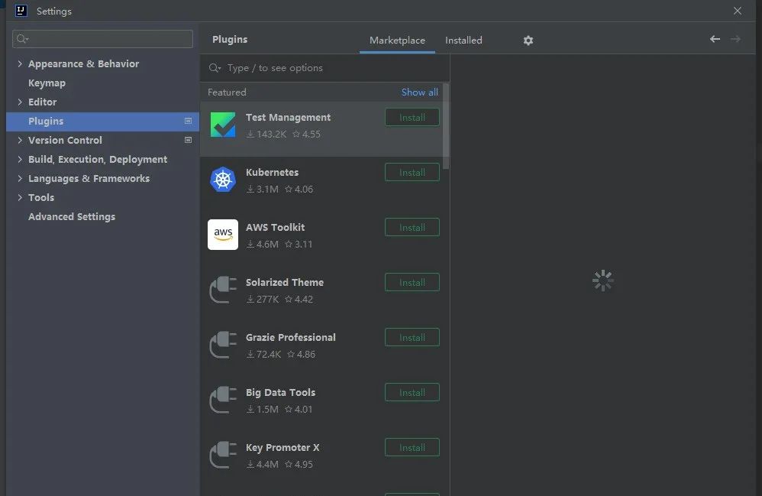This screenshot has height=496, width=762.
Task: Click the 4.06 rating of Kubernetes
Action: (x=299, y=190)
